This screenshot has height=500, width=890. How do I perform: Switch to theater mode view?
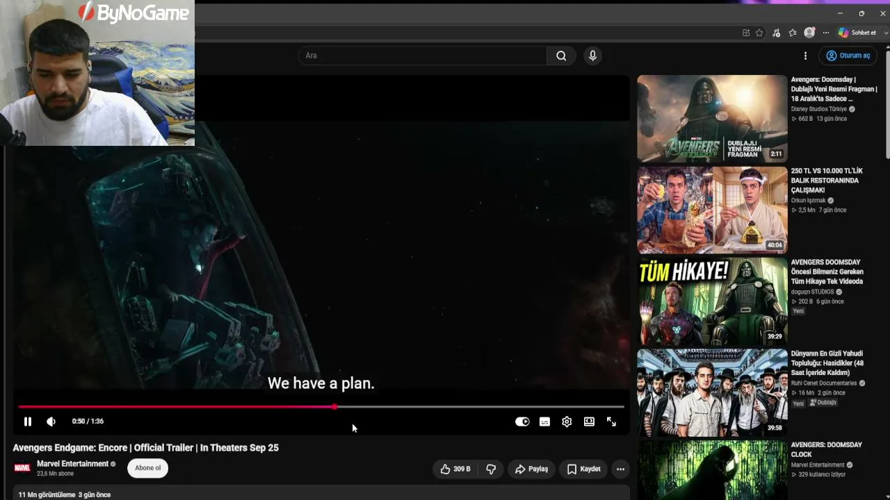(589, 422)
